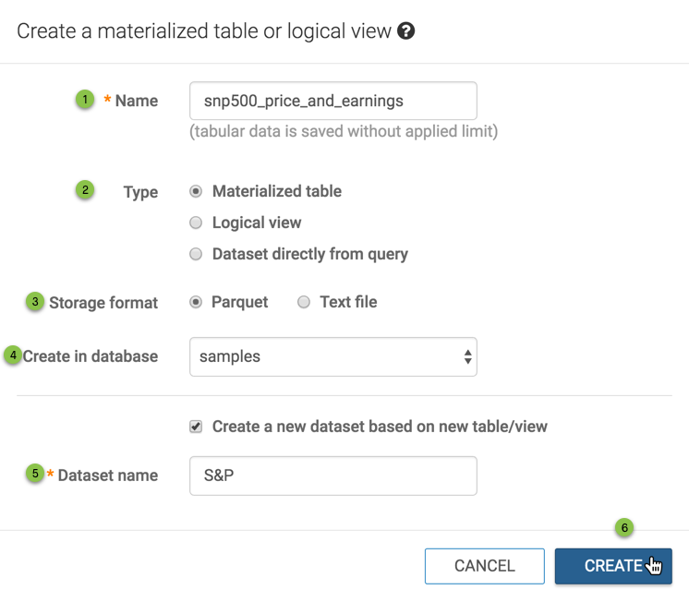Click the green step 1 badge
The width and height of the screenshot is (689, 602).
tap(85, 99)
